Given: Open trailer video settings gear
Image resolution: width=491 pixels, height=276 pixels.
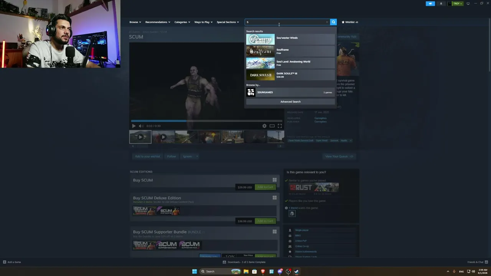Looking at the screenshot, I should coord(264,126).
